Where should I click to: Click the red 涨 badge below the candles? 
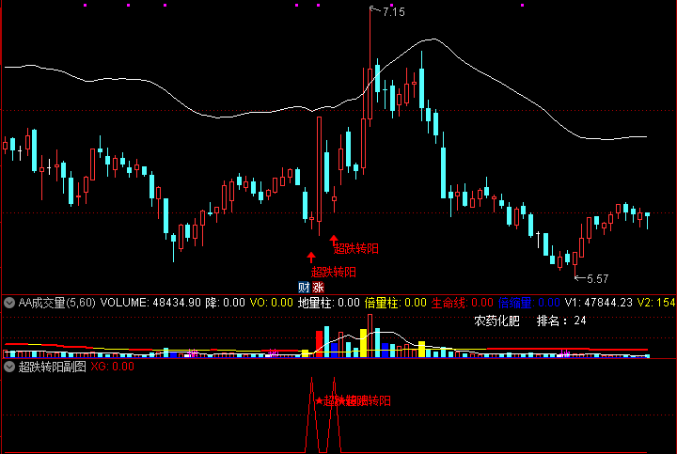click(318, 288)
